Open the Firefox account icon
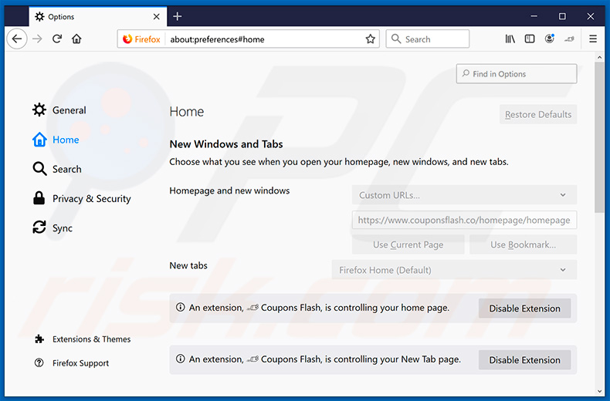The height and width of the screenshot is (401, 610). (x=549, y=39)
